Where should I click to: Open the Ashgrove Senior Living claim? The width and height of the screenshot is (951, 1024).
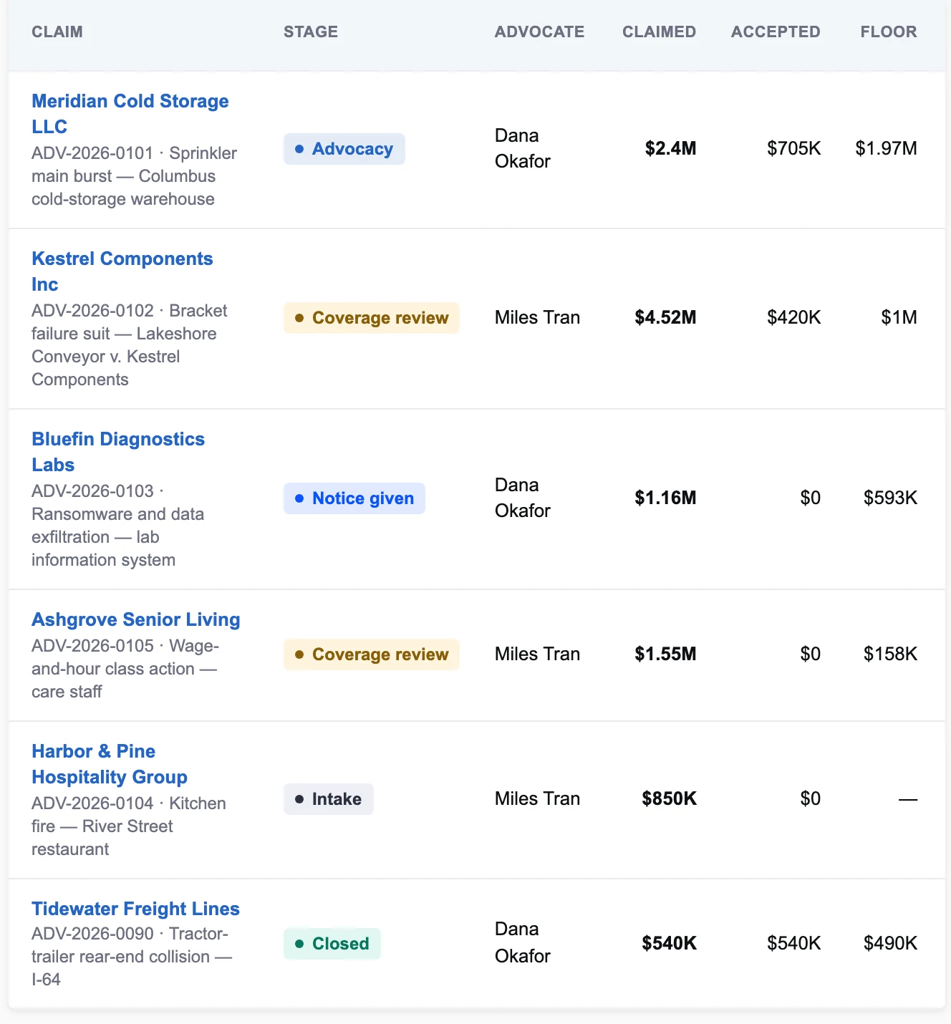click(136, 619)
